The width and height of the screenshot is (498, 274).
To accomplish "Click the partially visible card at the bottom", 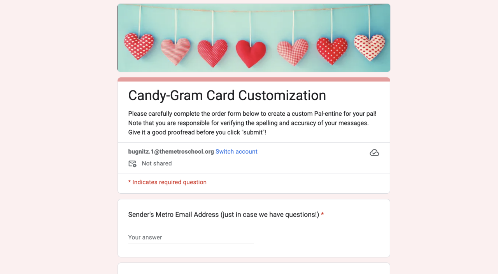I will coord(254,269).
